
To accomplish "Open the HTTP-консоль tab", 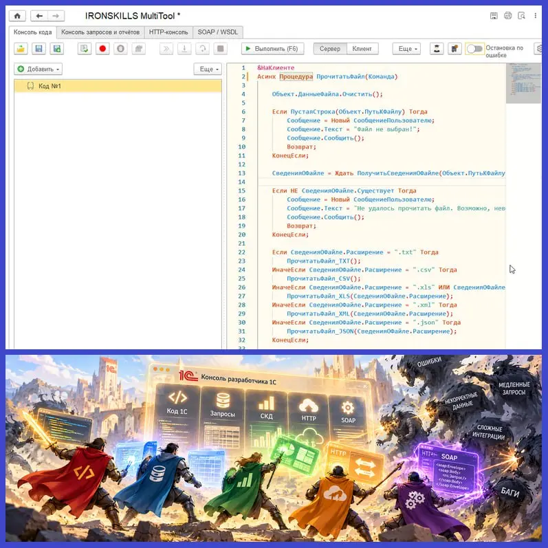I will 168,32.
